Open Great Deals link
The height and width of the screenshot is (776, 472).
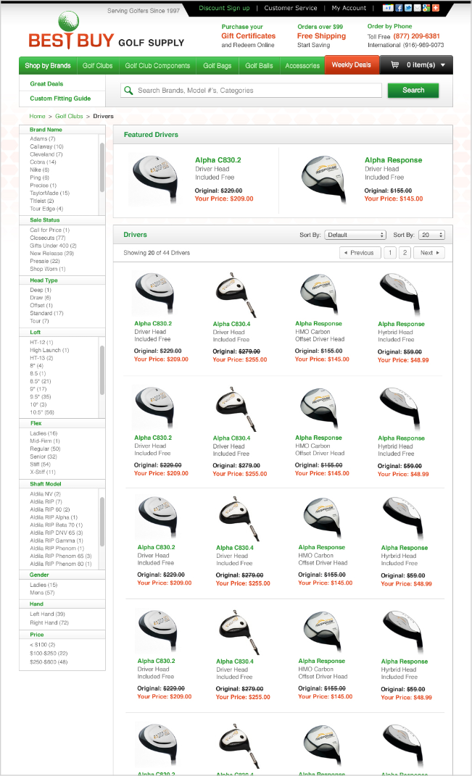[x=46, y=83]
